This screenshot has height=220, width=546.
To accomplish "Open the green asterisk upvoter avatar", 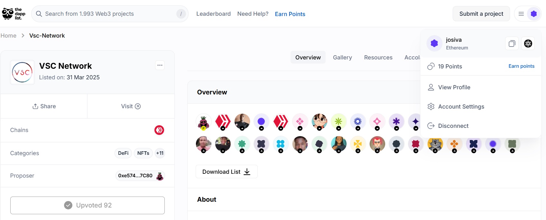I will point(338,122).
